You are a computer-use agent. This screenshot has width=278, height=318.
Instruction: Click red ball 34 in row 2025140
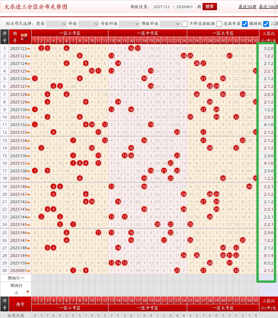click(x=249, y=187)
